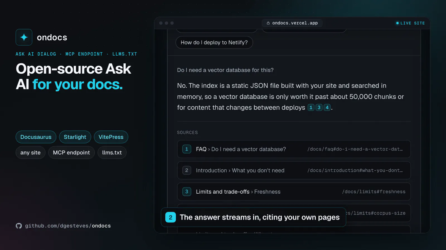Viewport: 446px width, 250px height.
Task: Click number badge 3 beside Limits and trade-offs
Action: point(187,192)
